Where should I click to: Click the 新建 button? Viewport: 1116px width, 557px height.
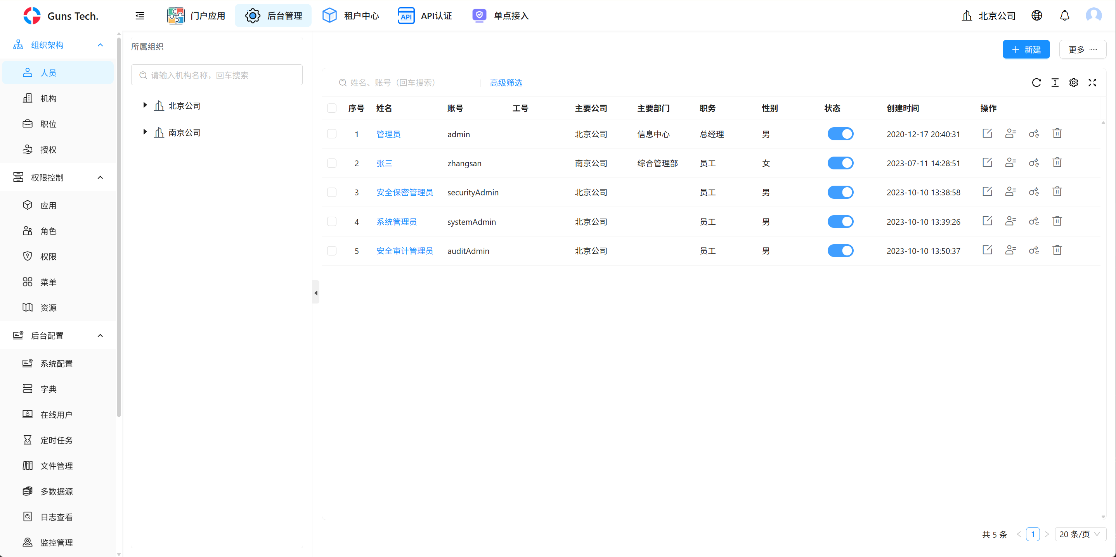pyautogui.click(x=1026, y=49)
